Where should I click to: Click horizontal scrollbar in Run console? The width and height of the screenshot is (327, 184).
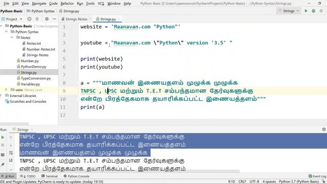129,171
